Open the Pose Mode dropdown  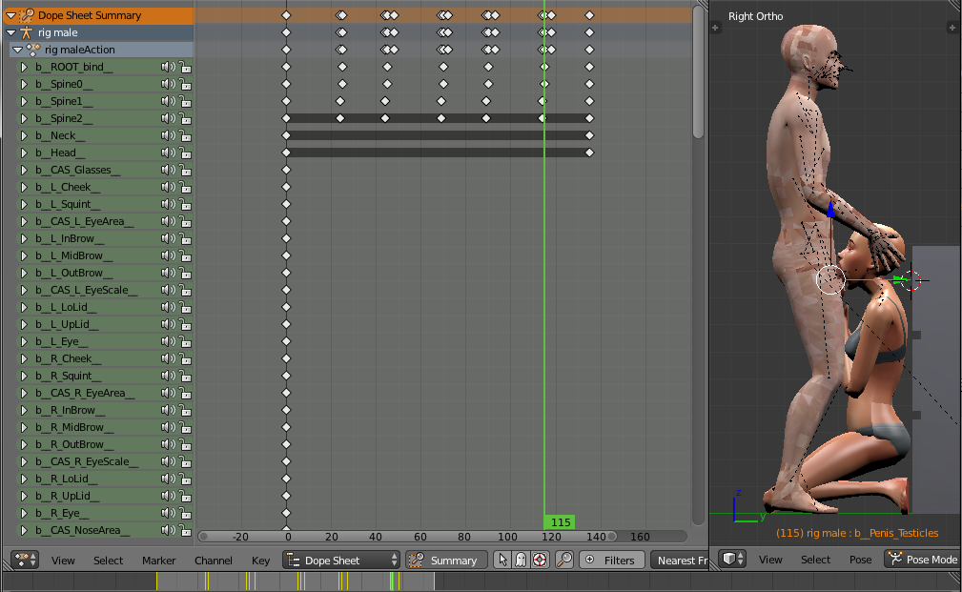922,559
